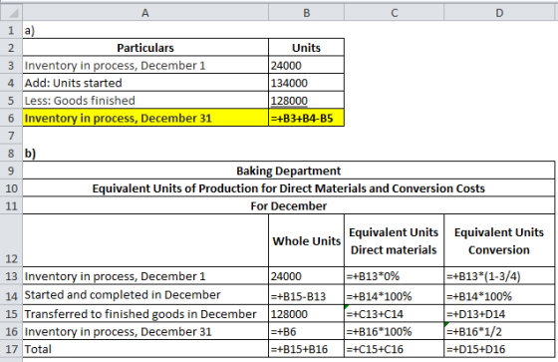The height and width of the screenshot is (362, 558).
Task: Select the 134000 value cell
Action: (307, 83)
